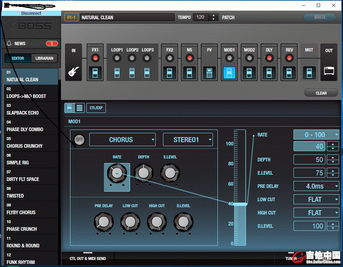
Task: Switch to the LIBRARIAN tab
Action: [x=44, y=58]
